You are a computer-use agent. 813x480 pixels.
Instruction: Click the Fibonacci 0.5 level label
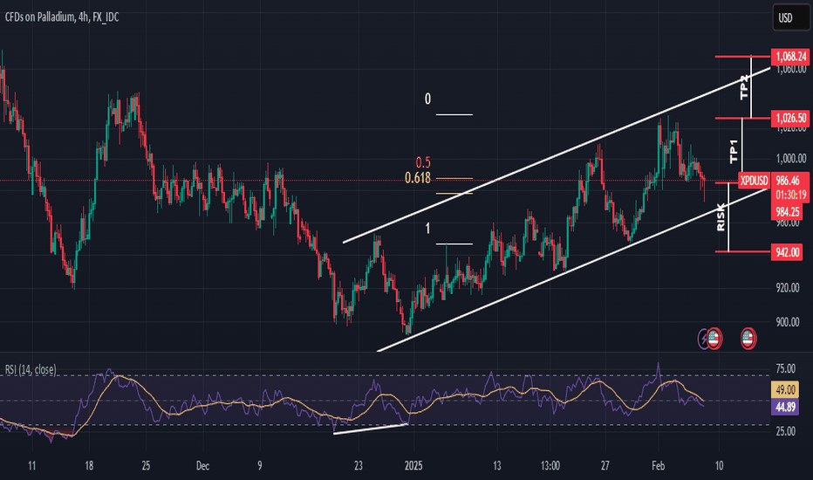pos(423,162)
